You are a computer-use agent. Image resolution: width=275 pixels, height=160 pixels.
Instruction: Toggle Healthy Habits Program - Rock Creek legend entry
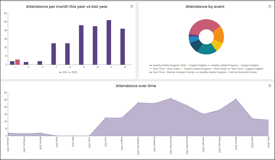click(x=204, y=69)
